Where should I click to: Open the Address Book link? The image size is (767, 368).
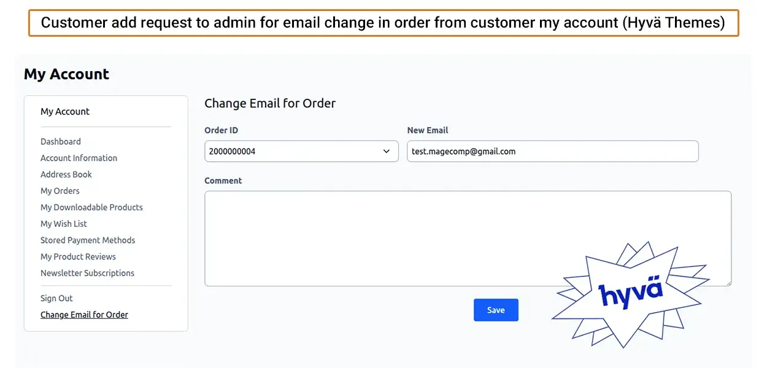tap(66, 175)
